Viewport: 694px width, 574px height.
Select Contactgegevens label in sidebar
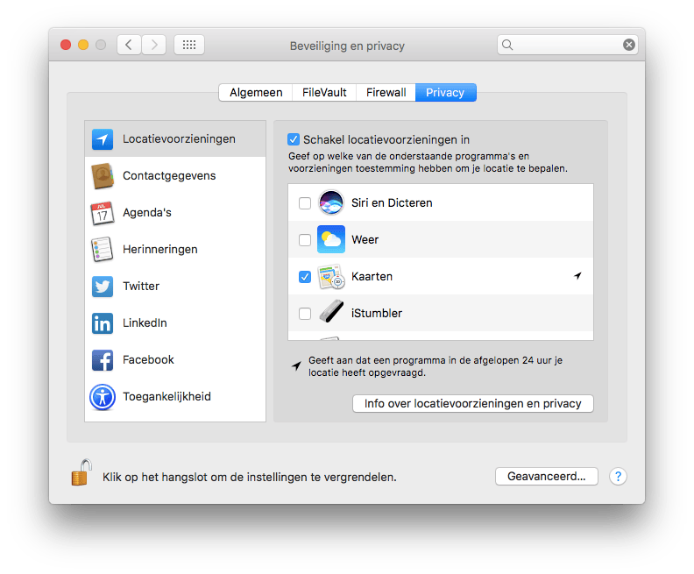coord(169,175)
